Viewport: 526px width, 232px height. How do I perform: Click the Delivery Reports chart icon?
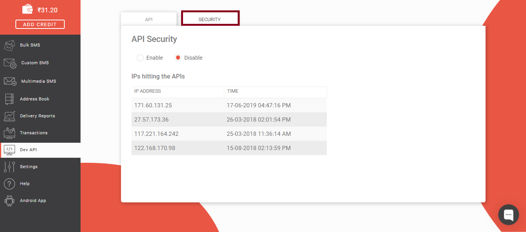pos(9,116)
